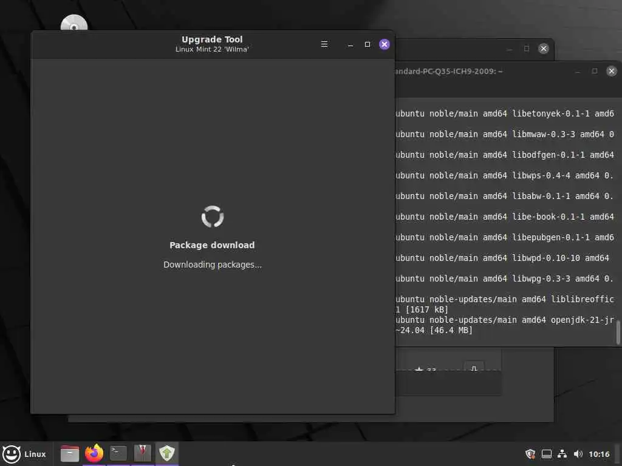
Task: Click the terminal line containing libe-book-0.1-1
Action: [505, 217]
